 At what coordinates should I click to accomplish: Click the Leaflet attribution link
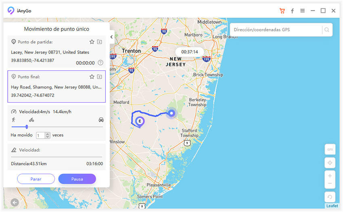coord(332,206)
